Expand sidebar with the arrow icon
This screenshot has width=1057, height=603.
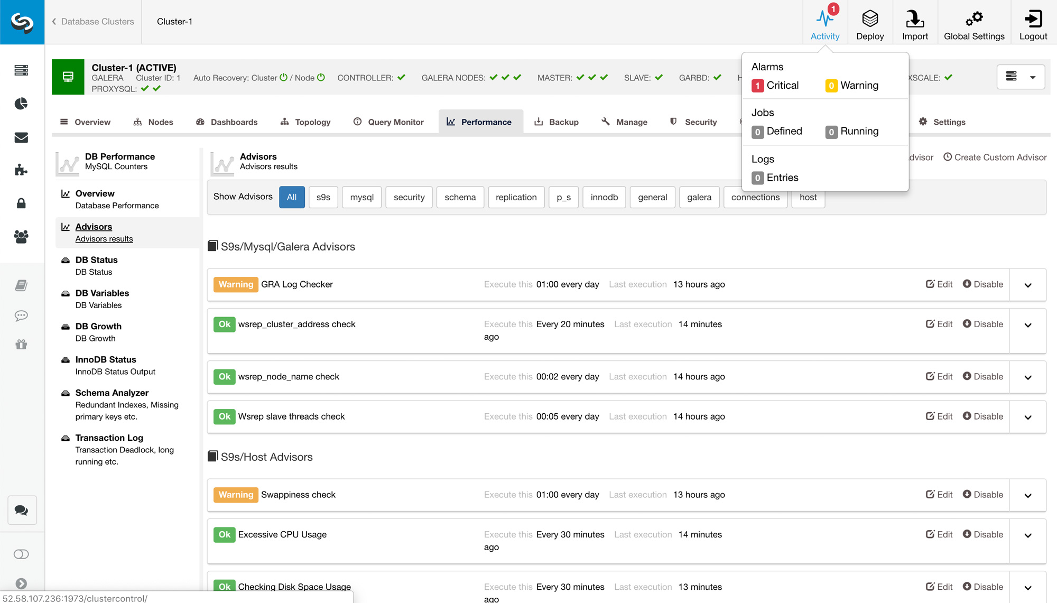pyautogui.click(x=21, y=583)
